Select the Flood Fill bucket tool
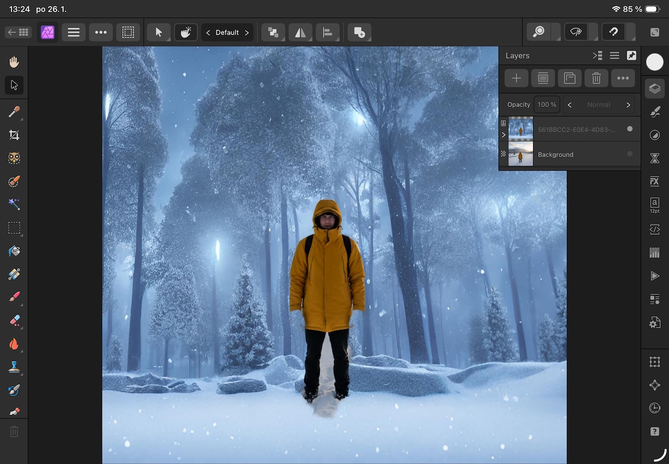The width and height of the screenshot is (669, 464). click(x=14, y=251)
